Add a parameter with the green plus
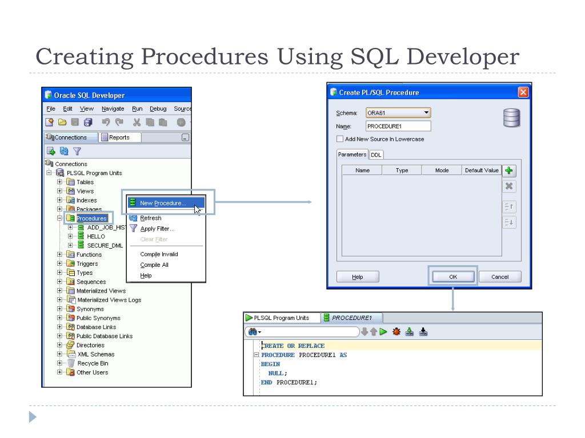This screenshot has height=438, width=585. pyautogui.click(x=509, y=171)
